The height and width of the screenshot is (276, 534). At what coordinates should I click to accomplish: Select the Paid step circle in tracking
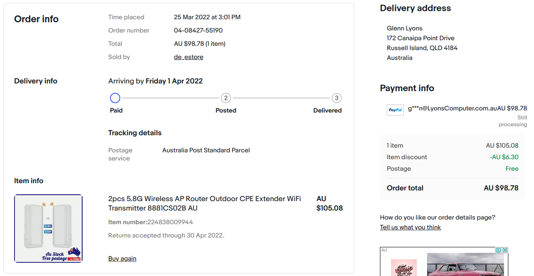click(x=115, y=98)
